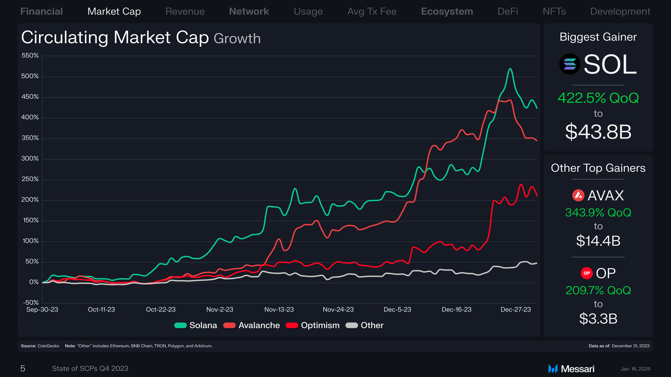
Task: Click the Source: CoinGecko footnote
Action: click(40, 346)
